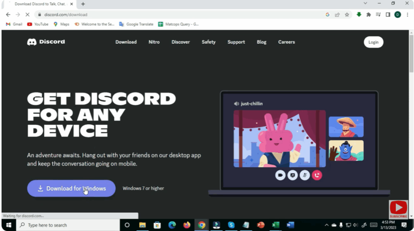This screenshot has height=231, width=414.
Task: Click the blue cyclops character thumbnail
Action: 346,150
